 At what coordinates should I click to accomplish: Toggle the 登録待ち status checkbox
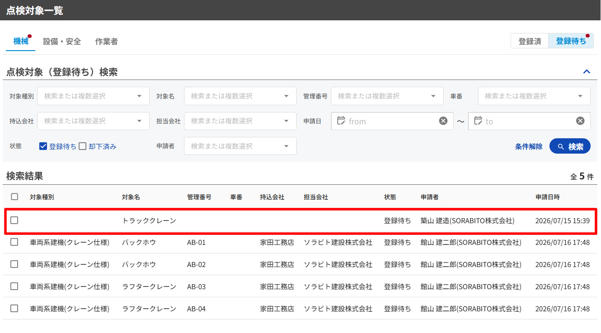(43, 146)
